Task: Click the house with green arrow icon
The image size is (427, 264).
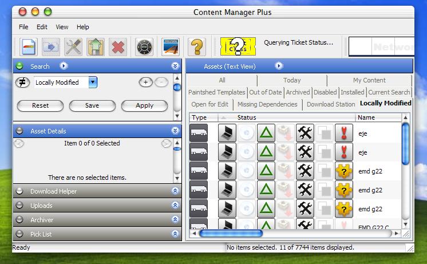Action: (96, 46)
